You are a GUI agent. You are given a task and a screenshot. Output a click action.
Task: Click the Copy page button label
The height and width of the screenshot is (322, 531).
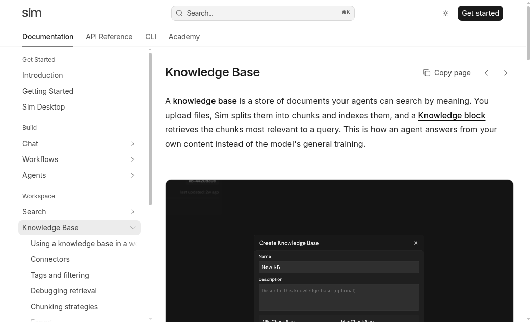pos(452,73)
